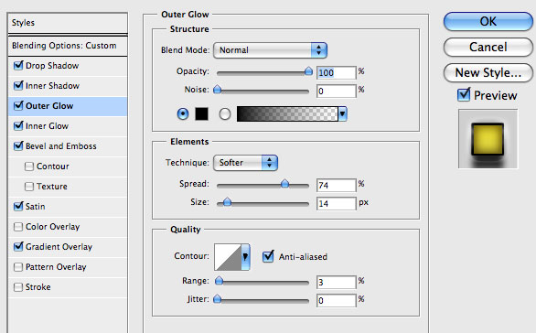Click the Range slider handle
Image resolution: width=536 pixels, height=333 pixels.
click(x=219, y=281)
